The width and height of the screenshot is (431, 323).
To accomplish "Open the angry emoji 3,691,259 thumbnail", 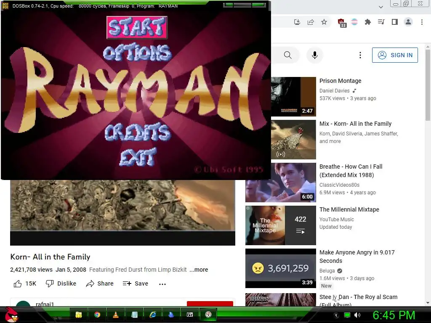I will [x=281, y=268].
